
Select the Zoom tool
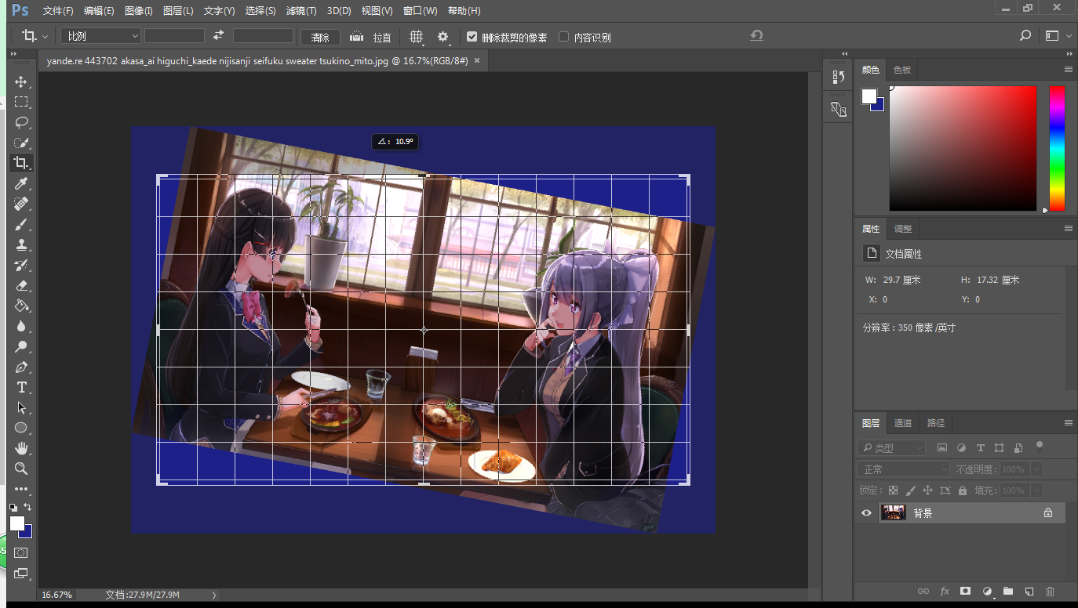click(21, 469)
